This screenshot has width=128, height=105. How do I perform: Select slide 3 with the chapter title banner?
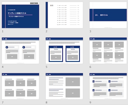pos(108,15)
